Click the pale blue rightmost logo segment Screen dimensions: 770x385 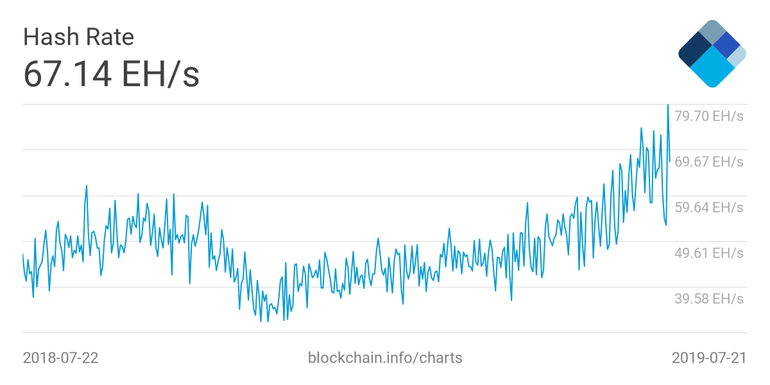[x=737, y=55]
